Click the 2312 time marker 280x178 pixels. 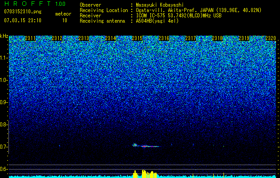coord(57,38)
